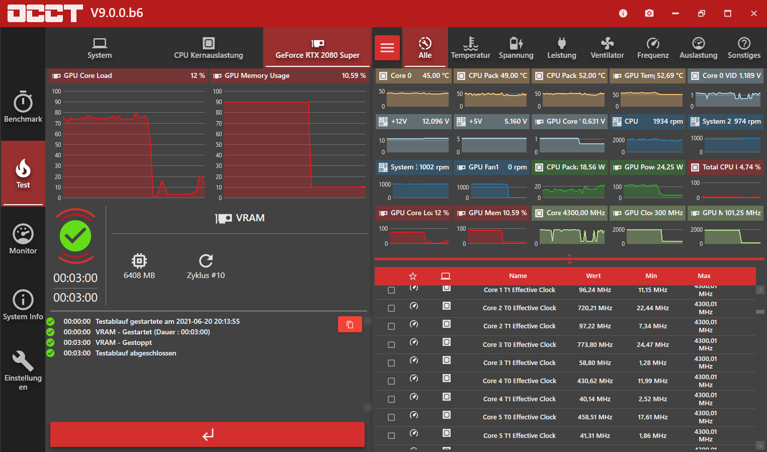Image resolution: width=767 pixels, height=452 pixels.
Task: Click the red return arrow button
Action: tap(207, 434)
